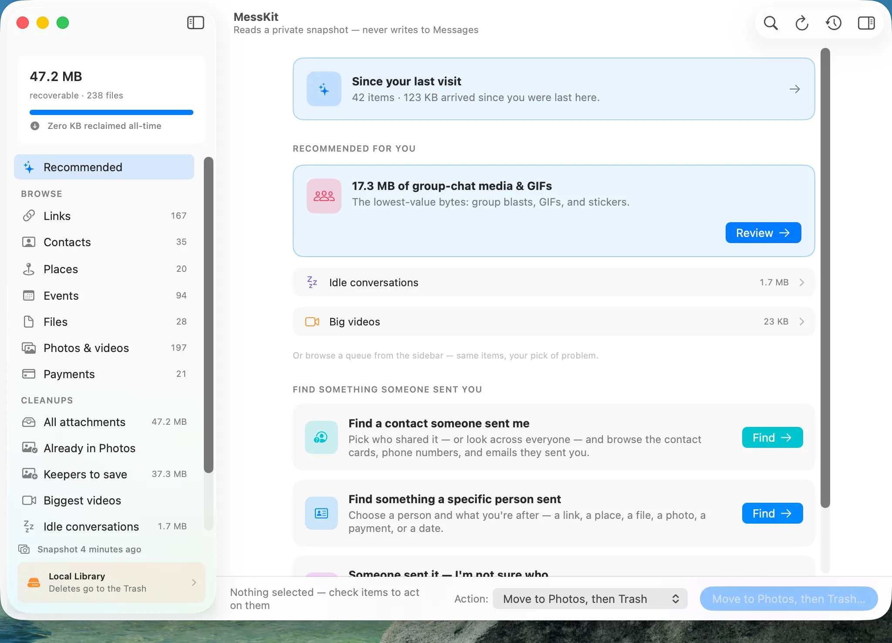Click the Keepers to save icon
The height and width of the screenshot is (643, 892).
click(x=30, y=474)
